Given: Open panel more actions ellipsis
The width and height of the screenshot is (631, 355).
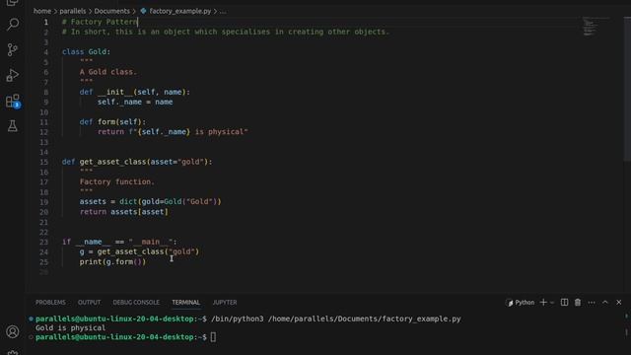Looking at the screenshot, I should pos(592,303).
